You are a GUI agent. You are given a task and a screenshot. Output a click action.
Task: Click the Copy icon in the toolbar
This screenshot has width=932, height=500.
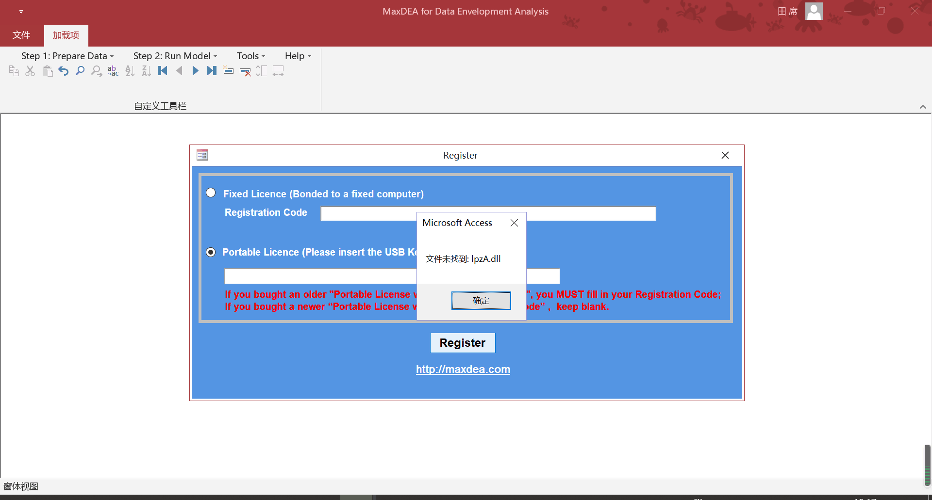click(14, 71)
